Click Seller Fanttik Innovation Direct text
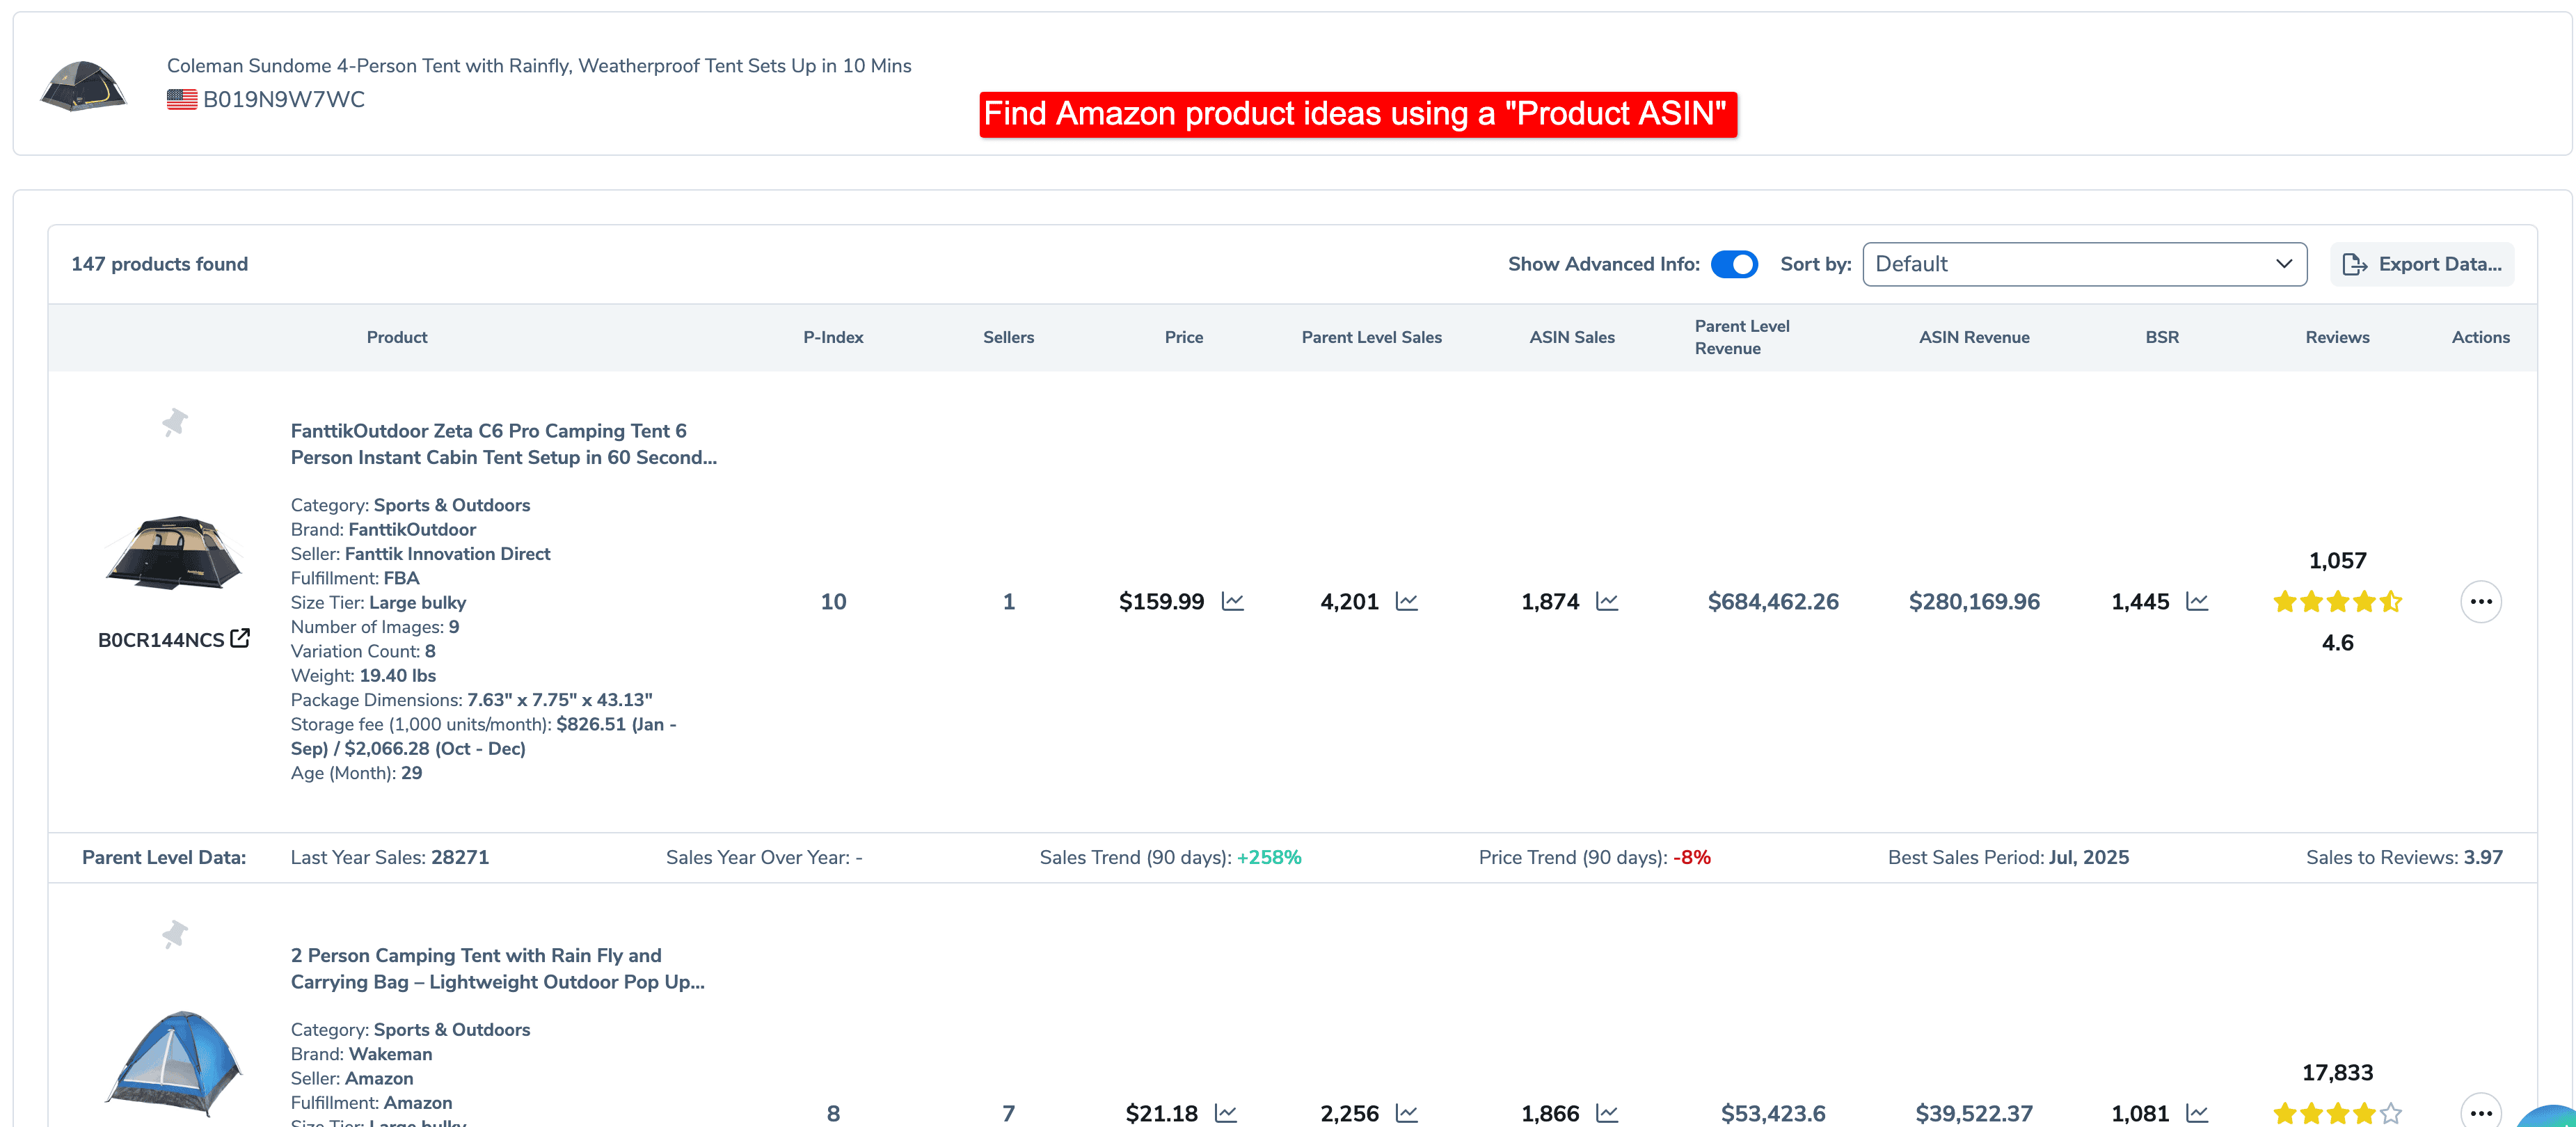2576x1127 pixels. 420,553
